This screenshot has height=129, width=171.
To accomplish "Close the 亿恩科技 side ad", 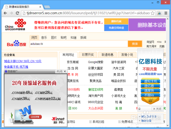I will (157, 109).
